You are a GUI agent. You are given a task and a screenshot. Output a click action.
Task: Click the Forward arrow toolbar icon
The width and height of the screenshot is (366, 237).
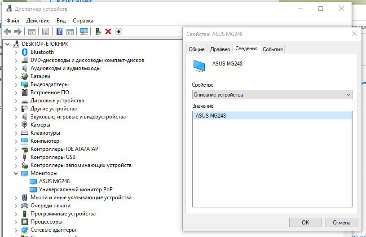[18, 31]
